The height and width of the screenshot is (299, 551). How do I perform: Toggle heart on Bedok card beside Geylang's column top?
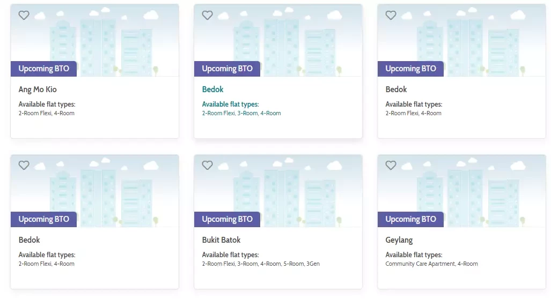391,15
